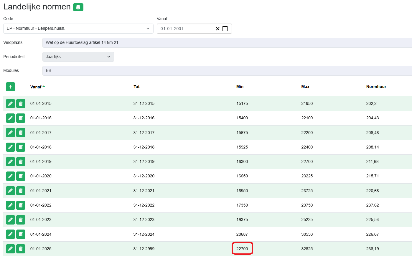Click the green database icon beside the title

point(78,7)
